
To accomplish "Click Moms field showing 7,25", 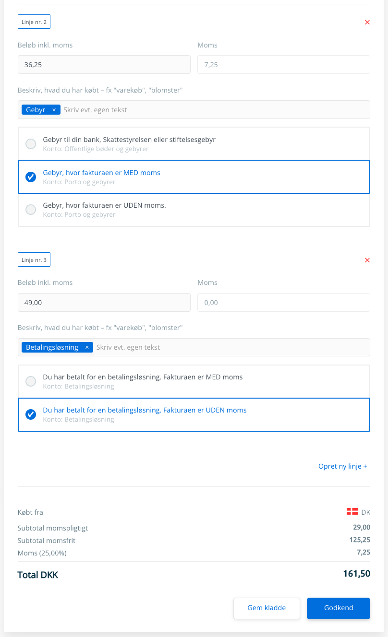I will click(284, 65).
